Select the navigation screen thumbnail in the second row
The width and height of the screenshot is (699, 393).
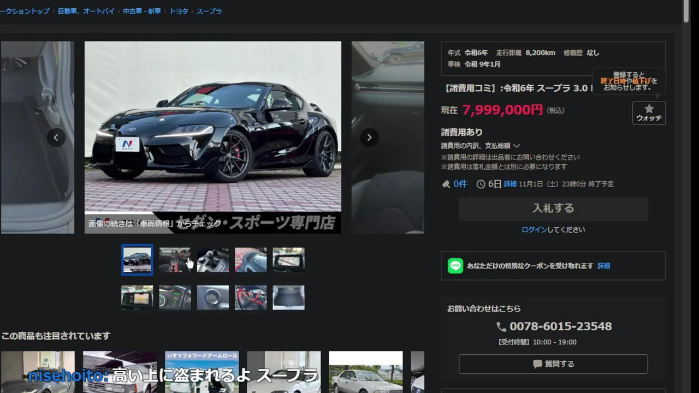(x=137, y=297)
